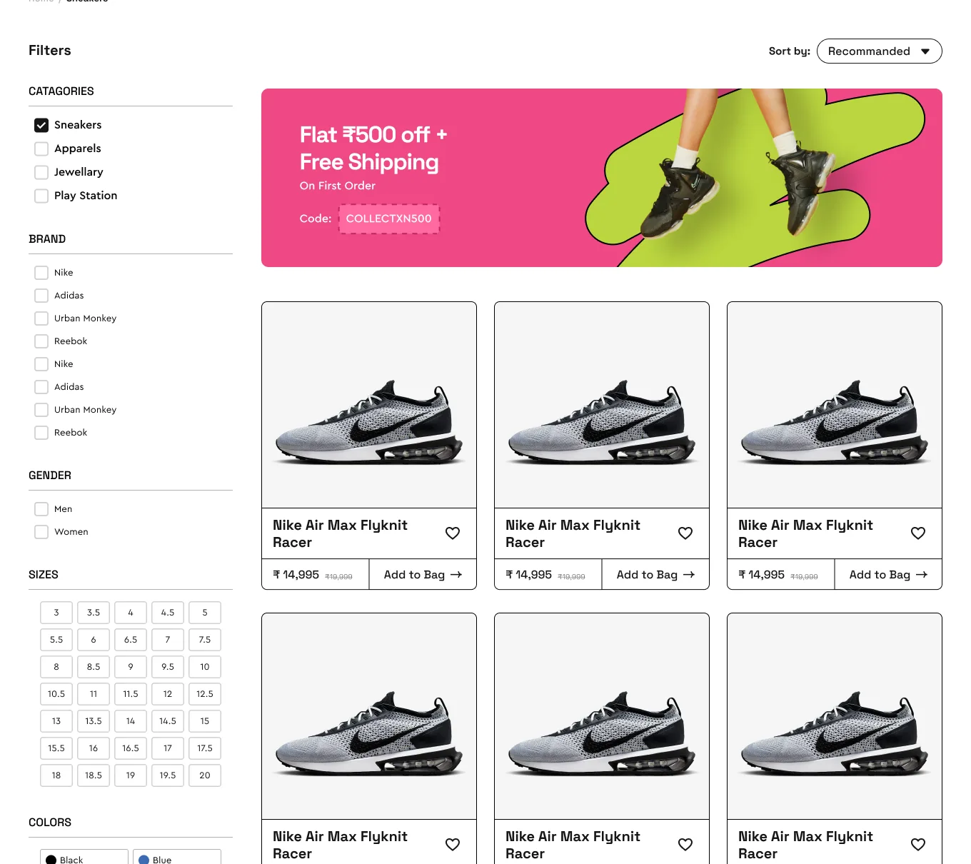Tick the first Urban Monkey brand checkbox
This screenshot has height=864, width=971.
tap(41, 318)
